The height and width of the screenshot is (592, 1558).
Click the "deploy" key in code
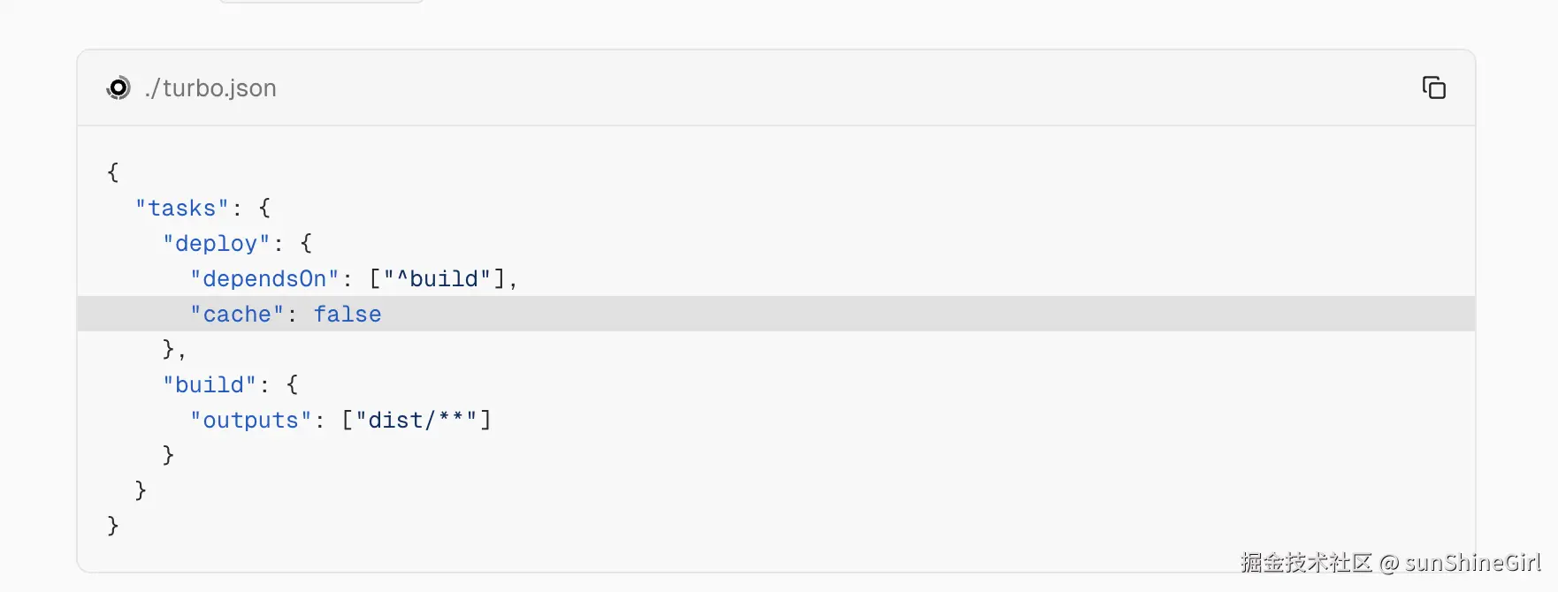(217, 244)
